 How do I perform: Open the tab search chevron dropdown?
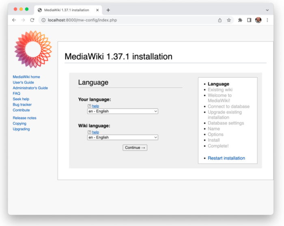[x=267, y=10]
